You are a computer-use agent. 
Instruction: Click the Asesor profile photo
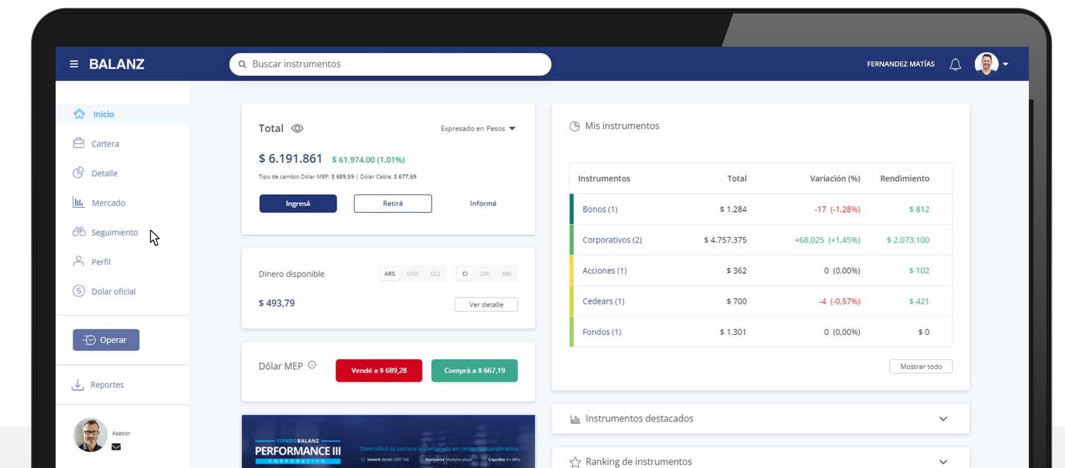pyautogui.click(x=90, y=434)
